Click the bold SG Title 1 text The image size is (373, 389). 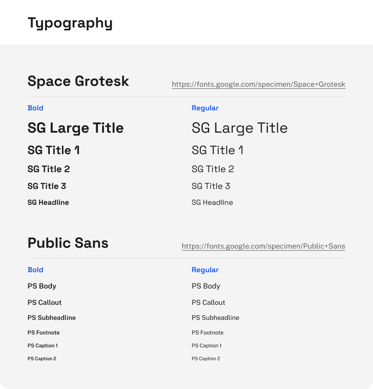point(53,150)
